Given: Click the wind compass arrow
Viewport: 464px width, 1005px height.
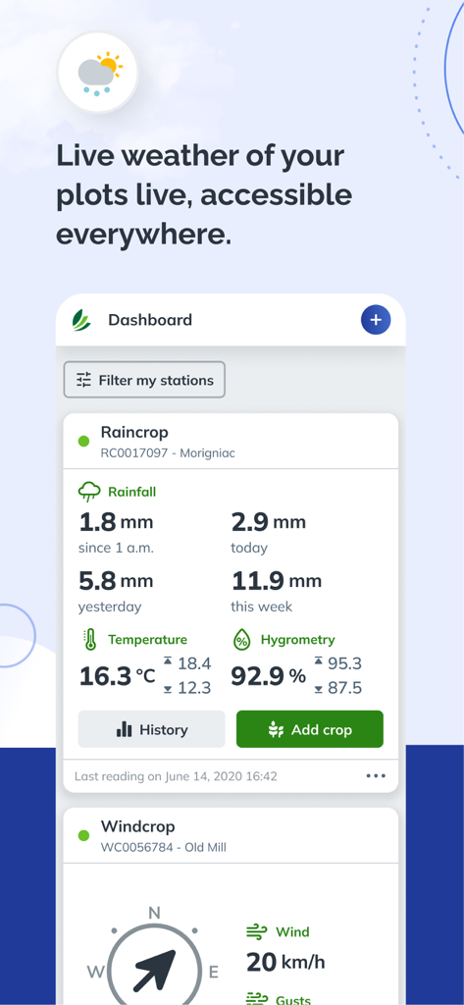Looking at the screenshot, I should point(155,969).
